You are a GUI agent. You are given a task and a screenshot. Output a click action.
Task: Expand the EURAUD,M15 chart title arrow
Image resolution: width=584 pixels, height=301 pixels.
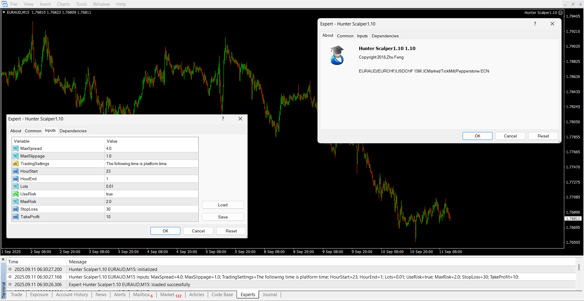[4, 12]
